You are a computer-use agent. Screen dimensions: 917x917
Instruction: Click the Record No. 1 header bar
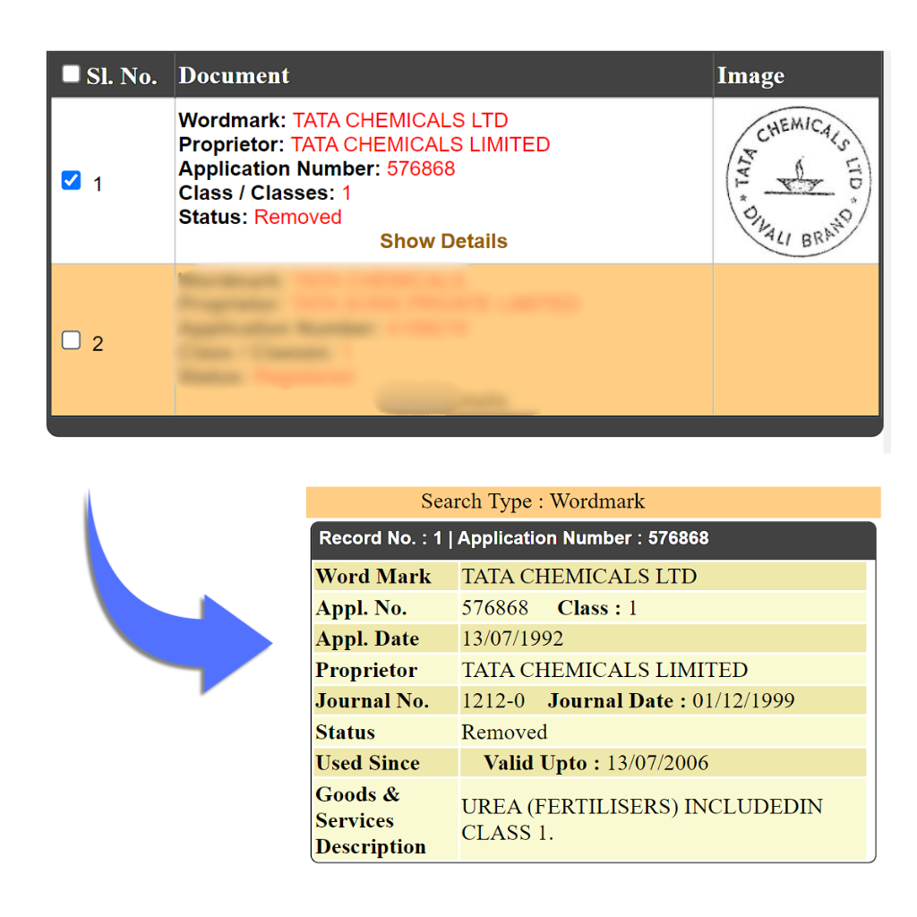point(514,538)
